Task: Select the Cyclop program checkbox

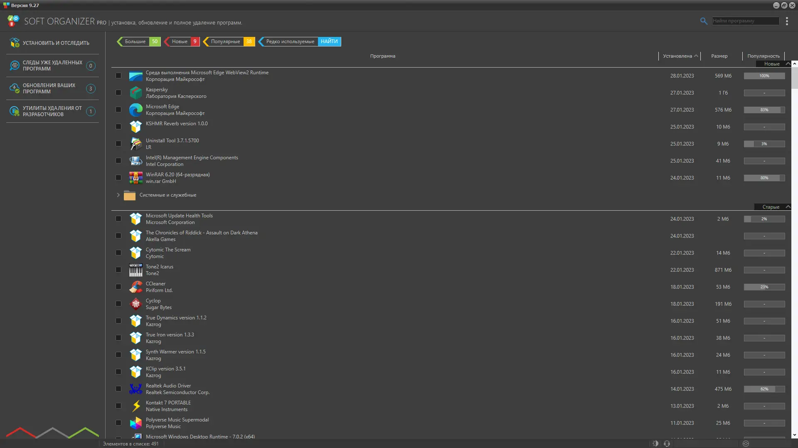Action: pos(118,304)
